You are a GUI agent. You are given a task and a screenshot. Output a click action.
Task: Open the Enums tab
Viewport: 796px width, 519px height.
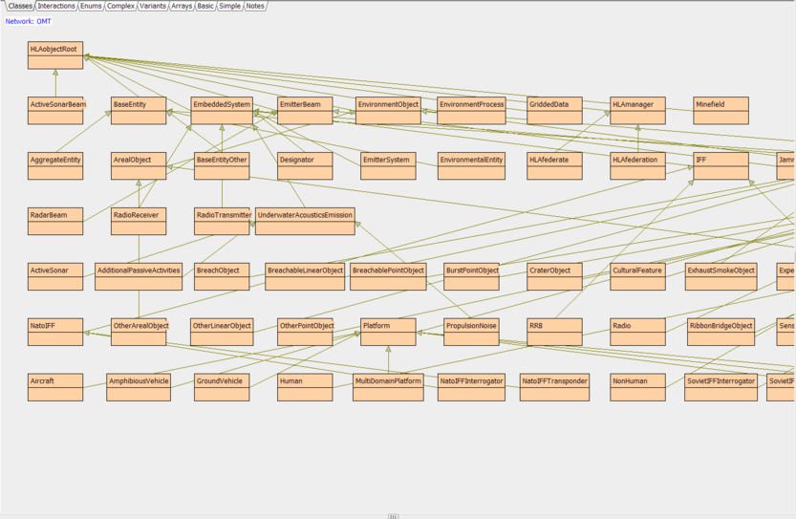pos(91,6)
